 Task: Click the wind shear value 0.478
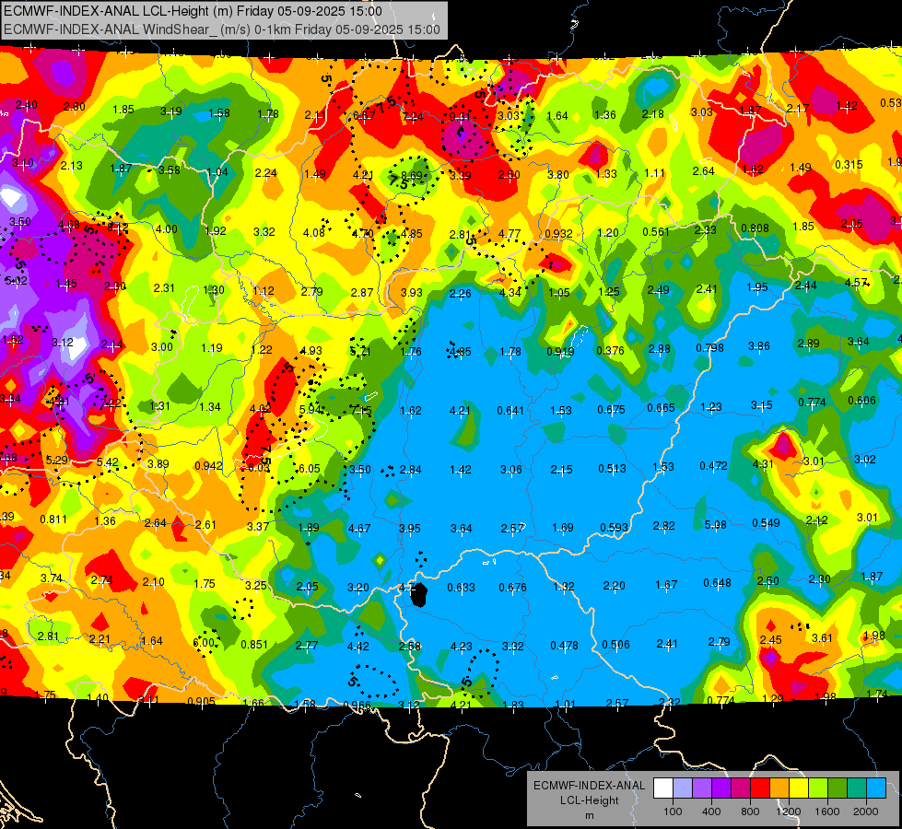click(564, 646)
